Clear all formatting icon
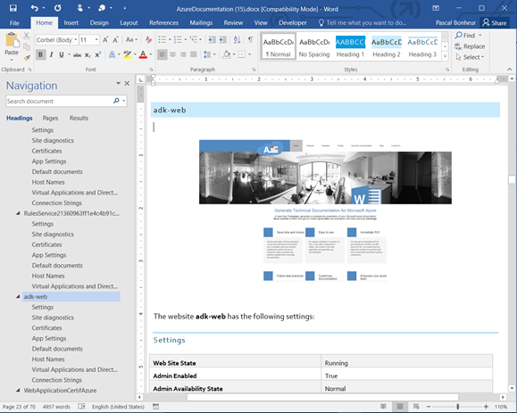Viewport: 517px width, 413px height. click(149, 40)
